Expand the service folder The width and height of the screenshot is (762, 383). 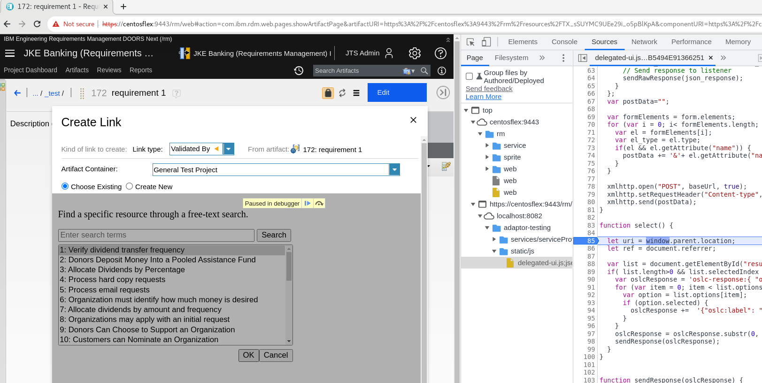click(487, 146)
